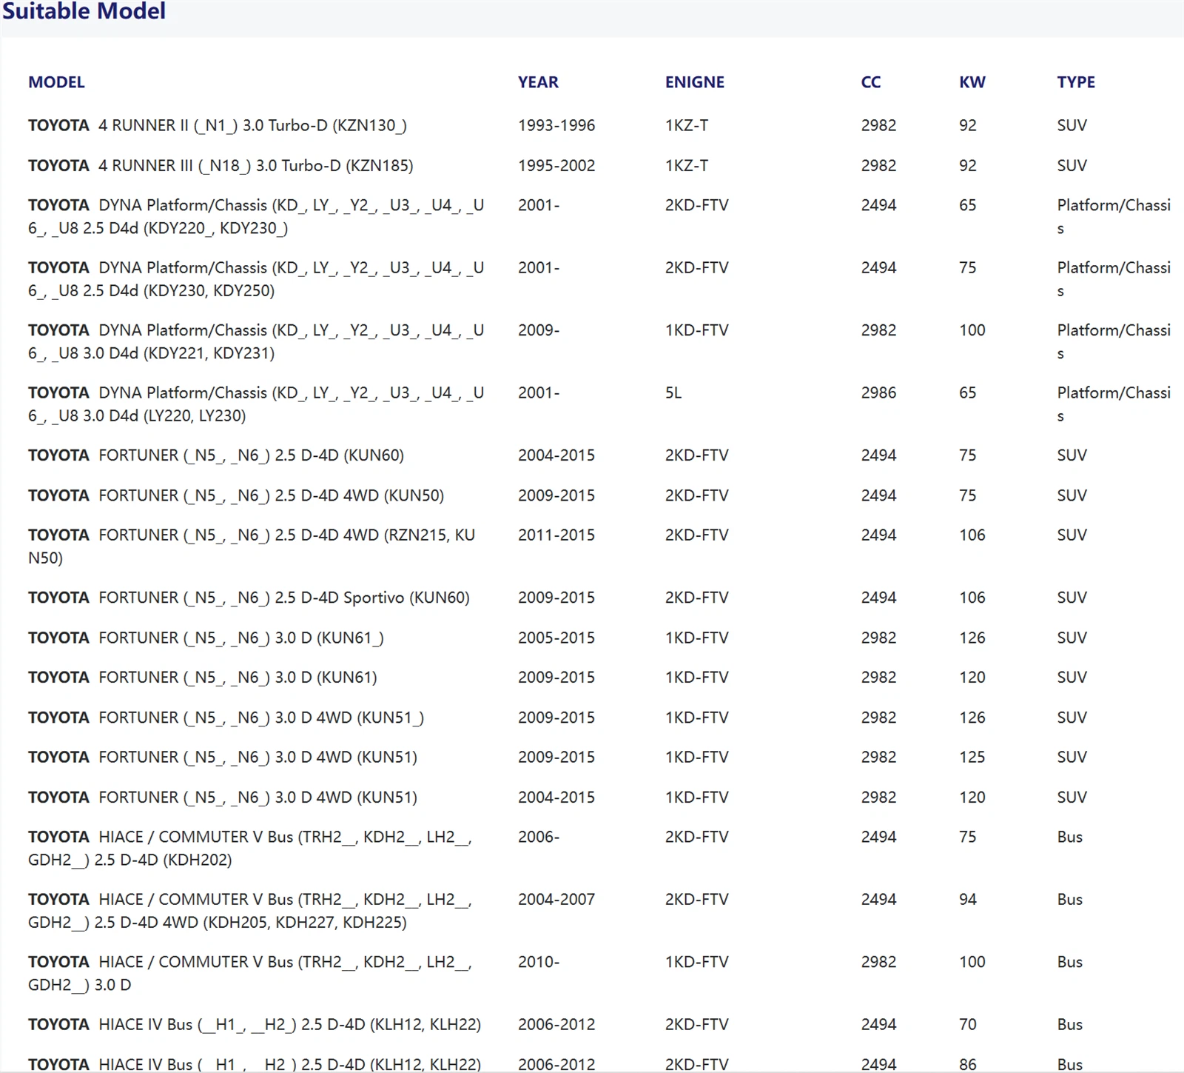Viewport: 1184px width, 1073px height.
Task: Click the 94 KW value
Action: coord(968,900)
